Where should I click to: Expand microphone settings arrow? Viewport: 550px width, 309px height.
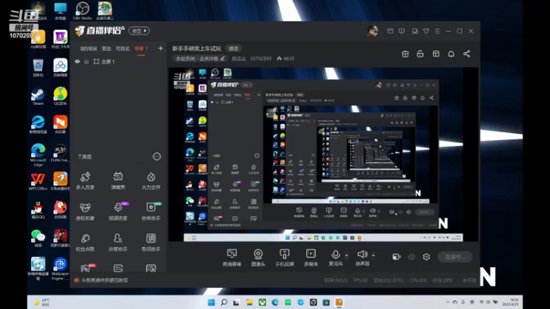[x=346, y=255]
